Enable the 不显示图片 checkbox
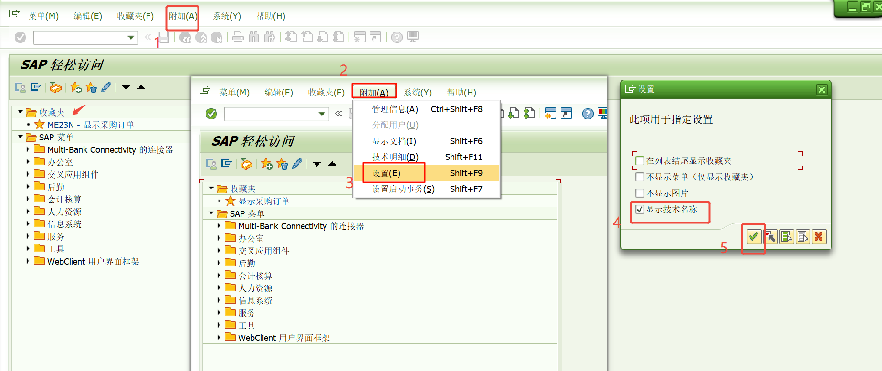Screen dimensions: 882x371 (x=640, y=193)
